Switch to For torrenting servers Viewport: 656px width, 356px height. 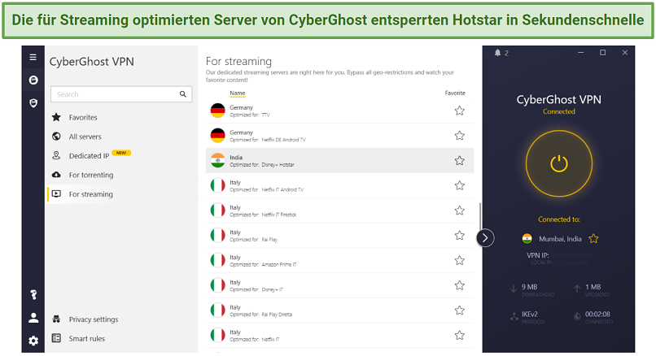(91, 175)
